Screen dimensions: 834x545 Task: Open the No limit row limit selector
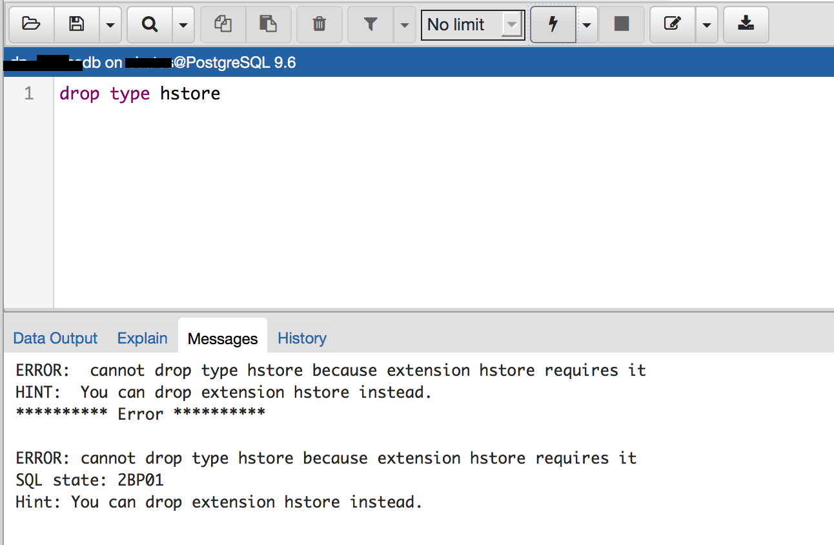(473, 25)
